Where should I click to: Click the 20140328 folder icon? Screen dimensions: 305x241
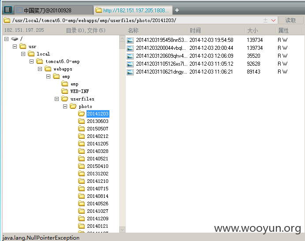(x=82, y=151)
